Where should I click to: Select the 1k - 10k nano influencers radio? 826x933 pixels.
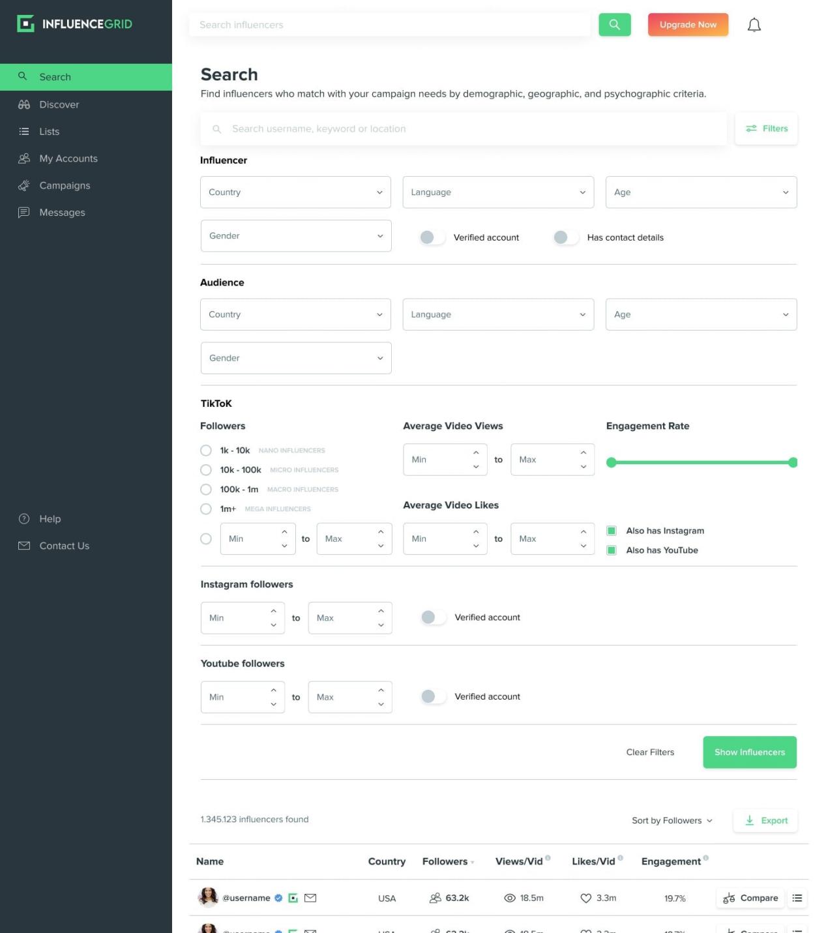[x=206, y=451]
